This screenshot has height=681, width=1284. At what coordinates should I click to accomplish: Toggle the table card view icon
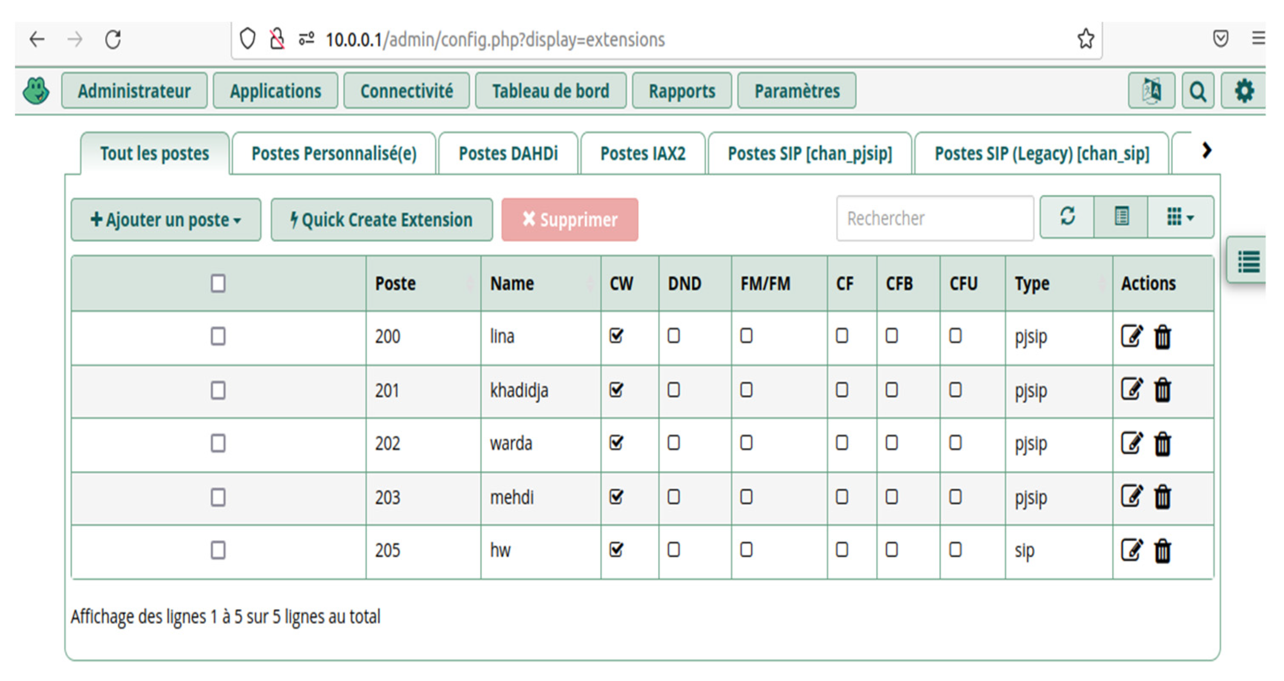point(1121,217)
